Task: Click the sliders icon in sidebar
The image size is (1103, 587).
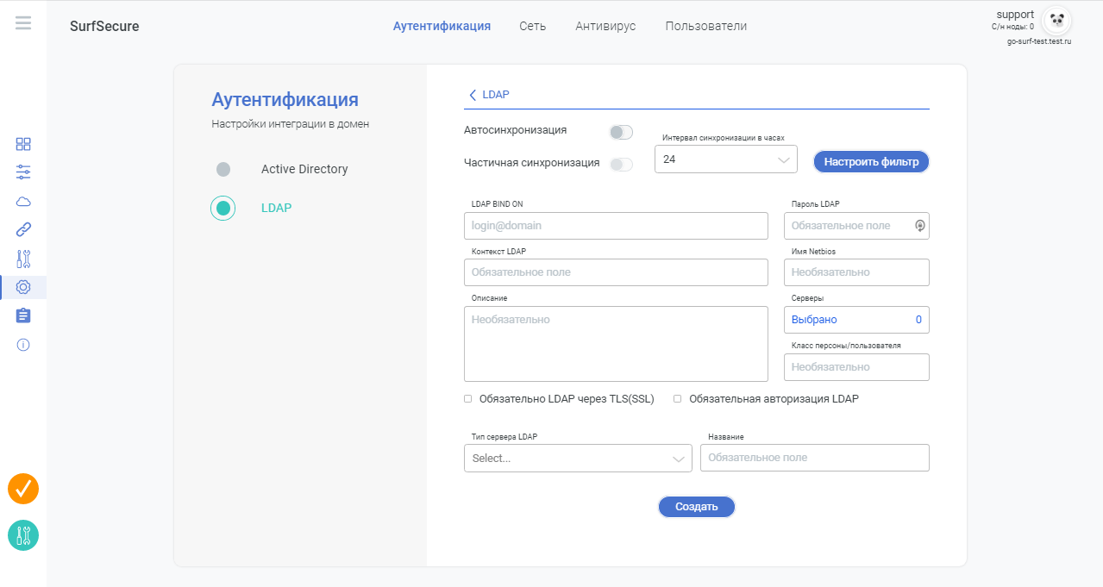Action: coord(23,172)
